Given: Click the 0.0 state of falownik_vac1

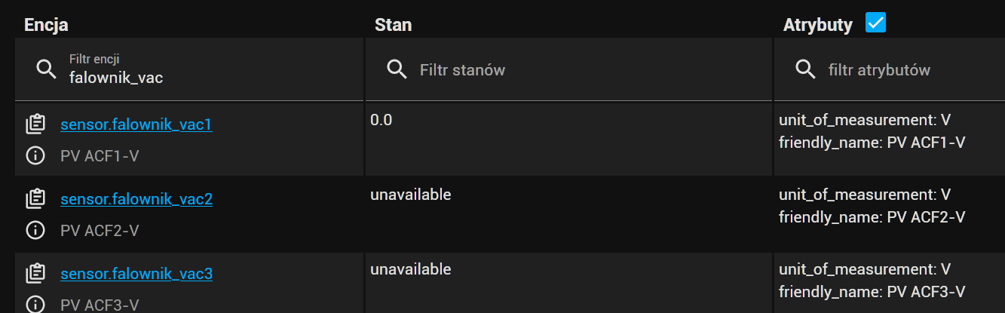Looking at the screenshot, I should click(x=381, y=120).
